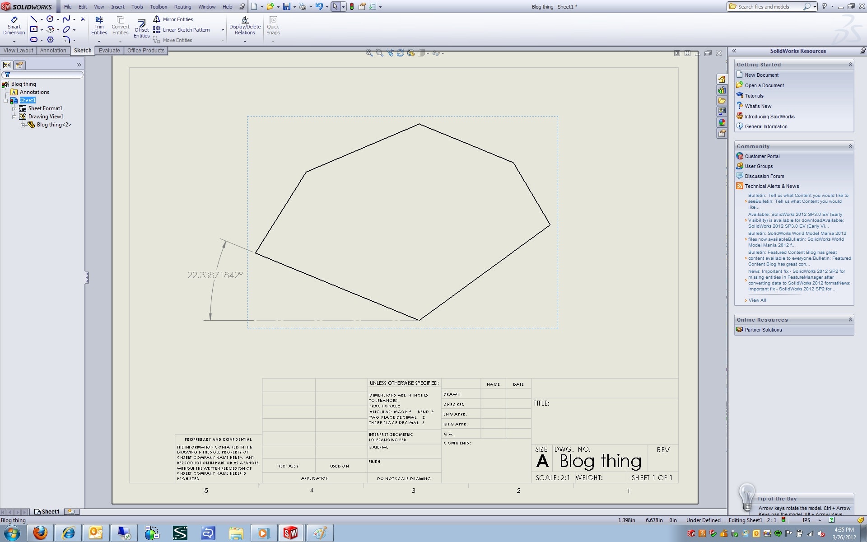Pick the Line sketch tool
Screen dimensions: 867x542
click(x=34, y=19)
